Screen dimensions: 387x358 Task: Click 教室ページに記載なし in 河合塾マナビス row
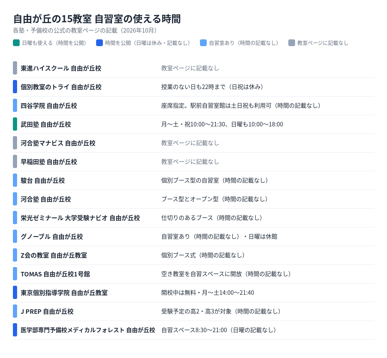190,143
